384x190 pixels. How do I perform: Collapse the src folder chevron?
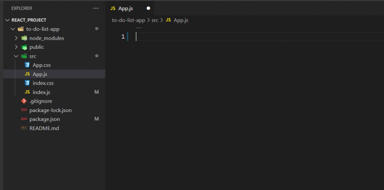point(16,56)
